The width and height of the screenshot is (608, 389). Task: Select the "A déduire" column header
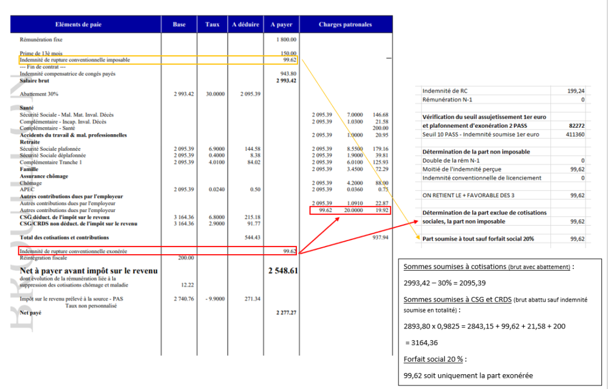(x=245, y=24)
